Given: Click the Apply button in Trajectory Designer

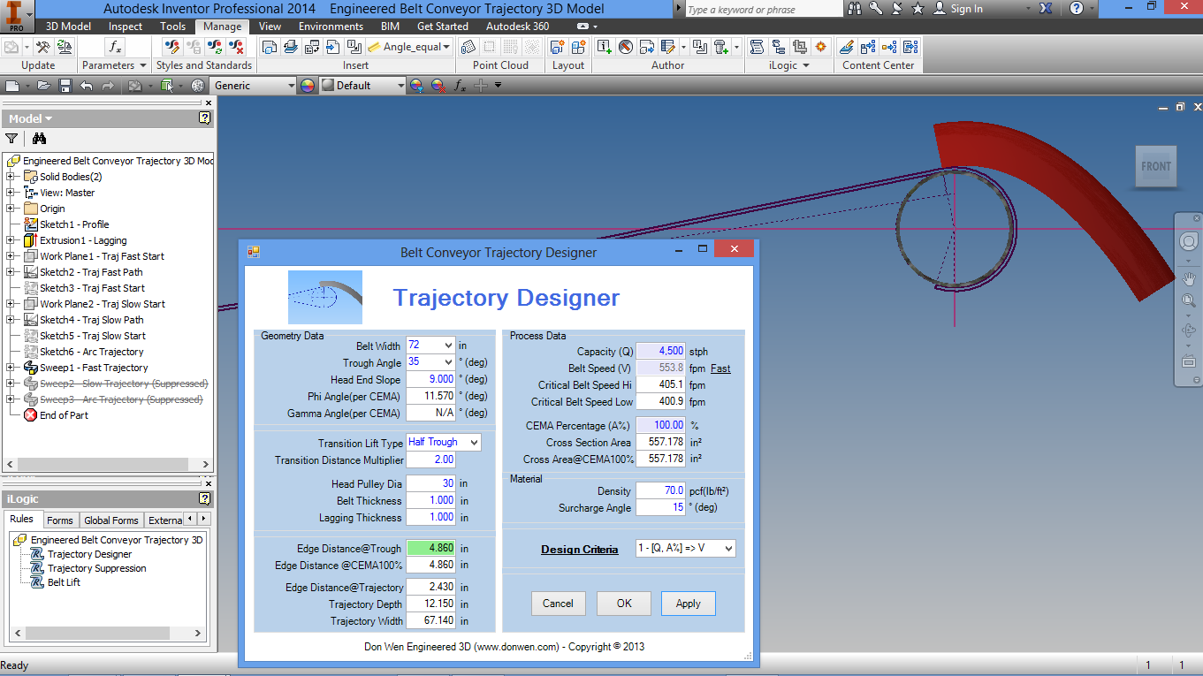Looking at the screenshot, I should point(688,604).
